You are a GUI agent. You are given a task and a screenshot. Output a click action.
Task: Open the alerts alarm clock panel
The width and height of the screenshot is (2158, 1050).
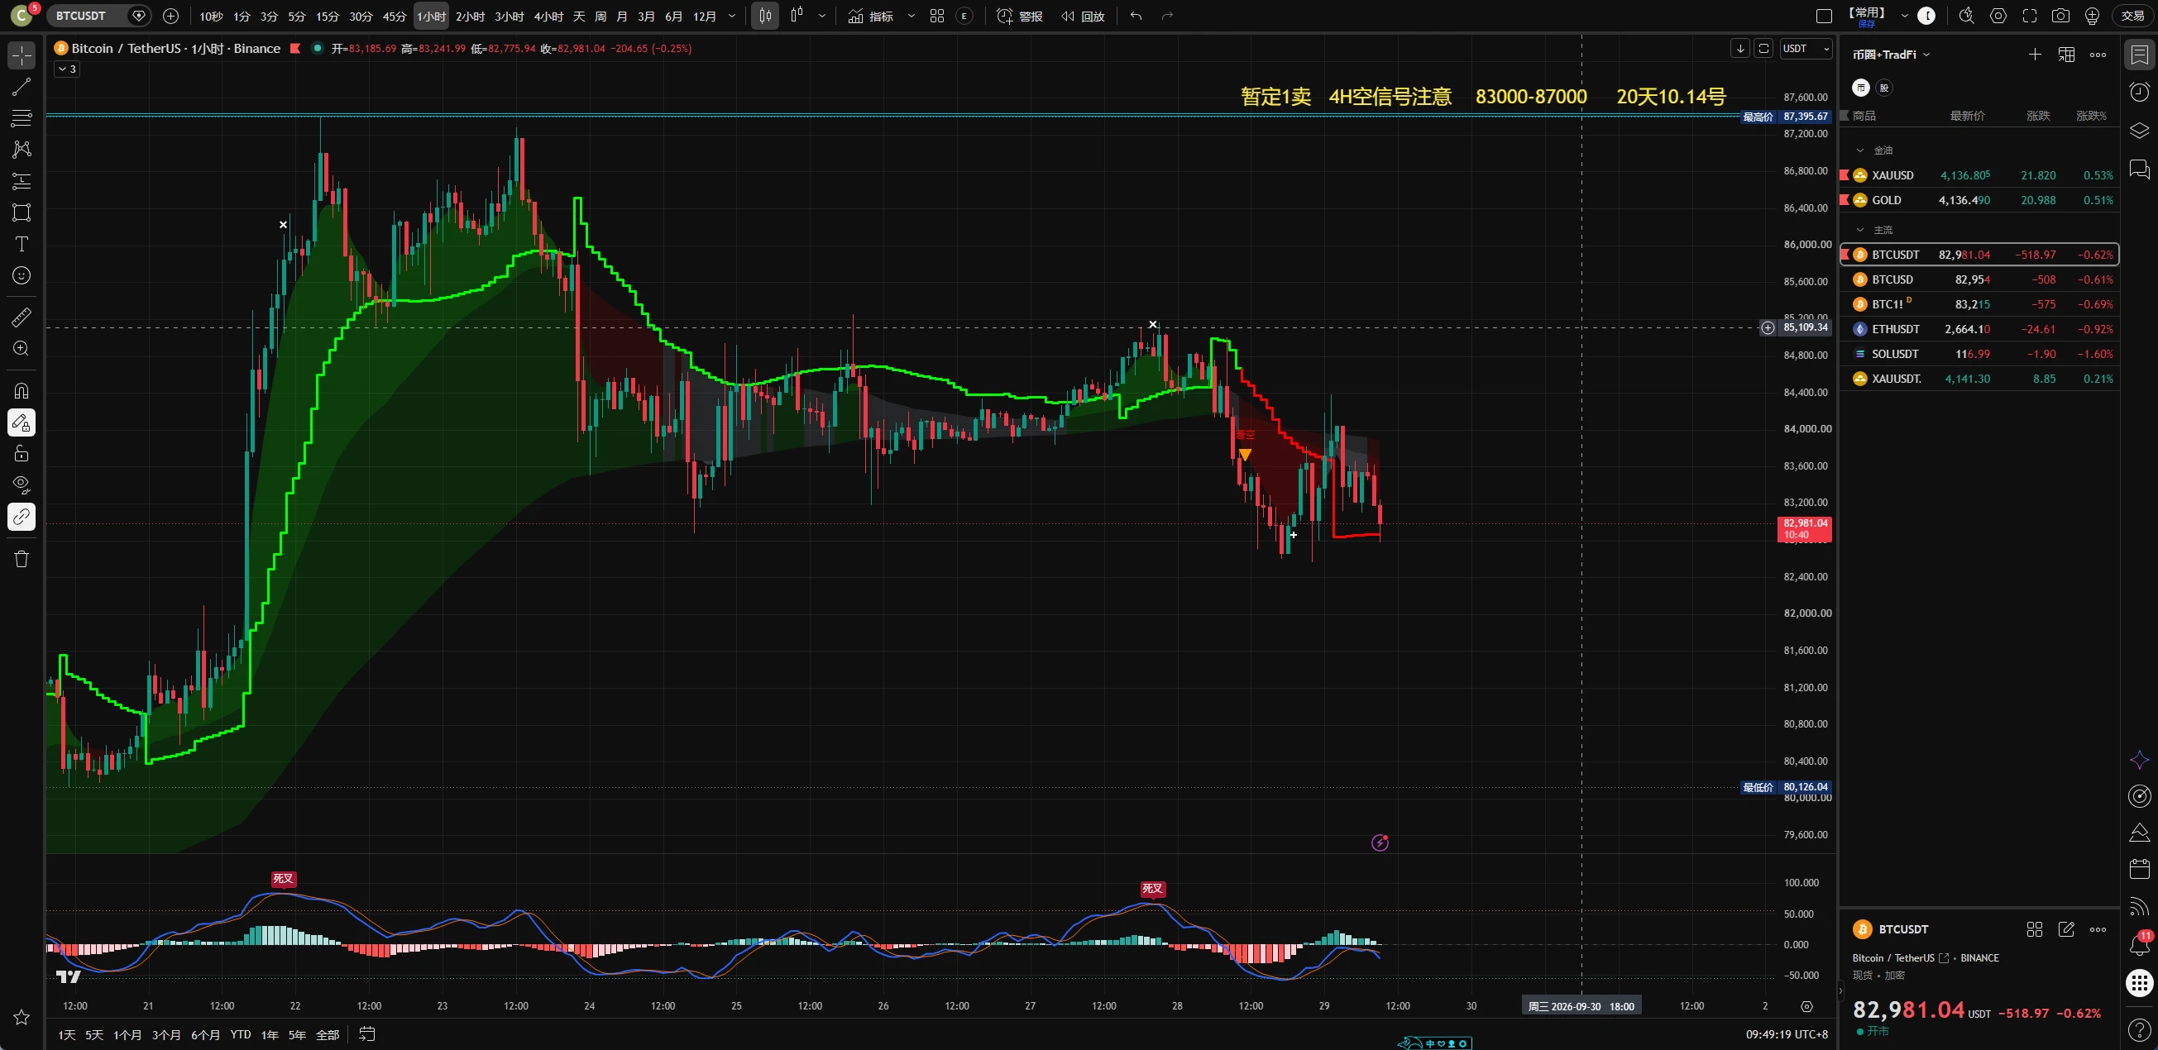pos(2140,91)
